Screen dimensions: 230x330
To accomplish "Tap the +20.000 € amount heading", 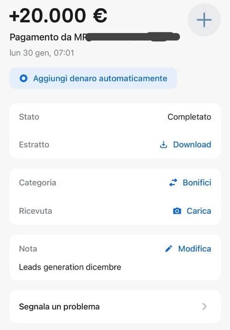I will point(58,15).
